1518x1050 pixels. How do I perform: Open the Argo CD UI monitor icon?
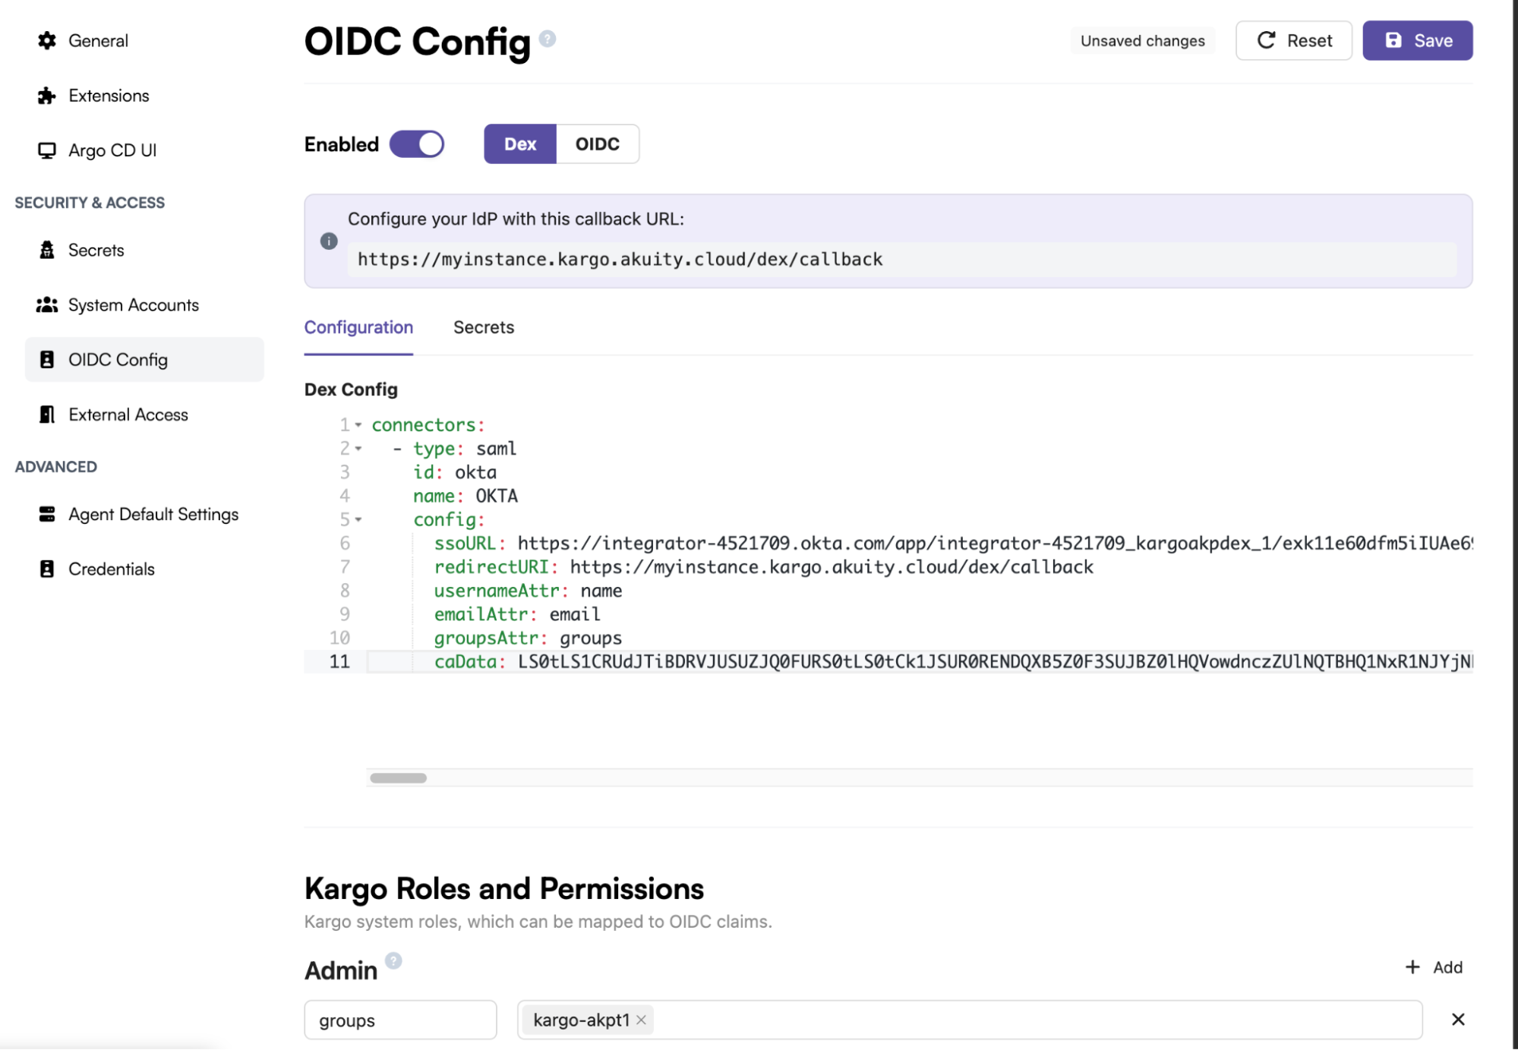click(47, 150)
